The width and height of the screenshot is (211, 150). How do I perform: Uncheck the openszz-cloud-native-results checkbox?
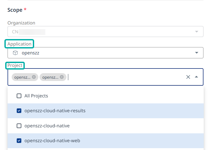(x=19, y=111)
